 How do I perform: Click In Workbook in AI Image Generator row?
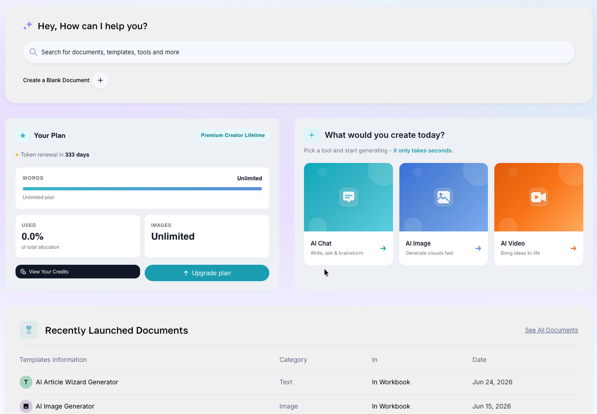tap(391, 406)
